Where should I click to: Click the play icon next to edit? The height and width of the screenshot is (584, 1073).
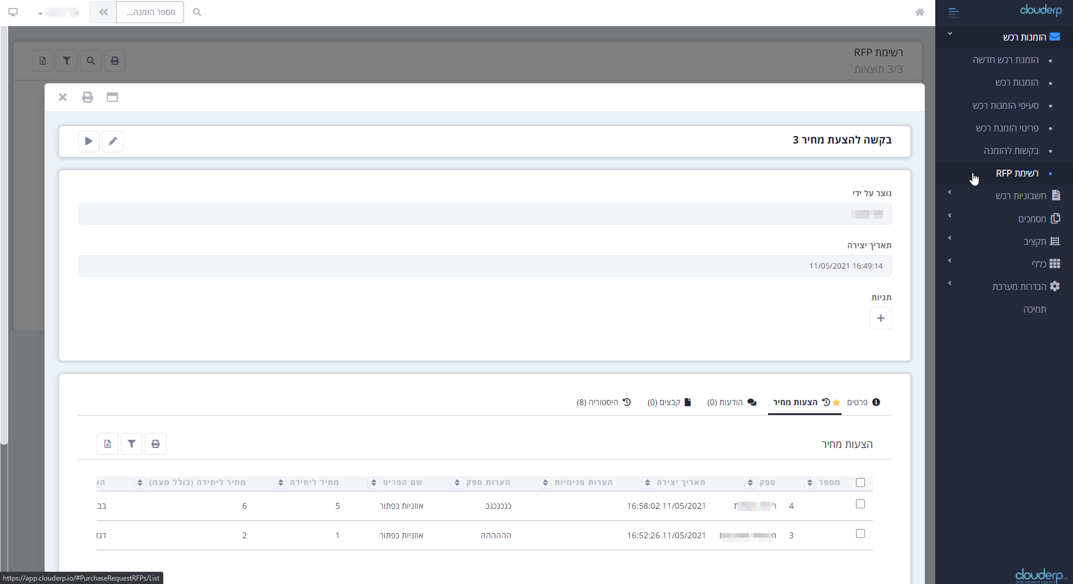[89, 141]
